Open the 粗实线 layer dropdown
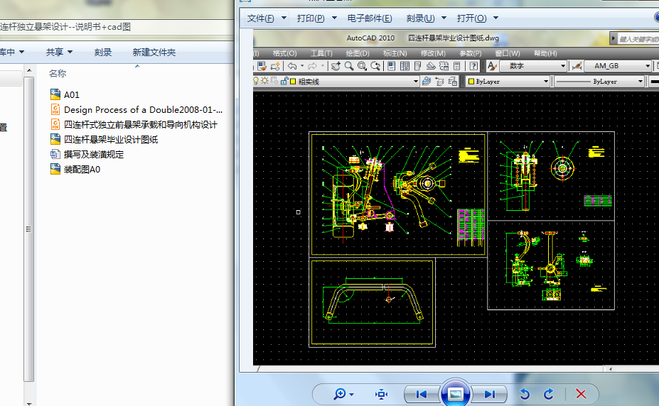The image size is (659, 406). click(416, 82)
